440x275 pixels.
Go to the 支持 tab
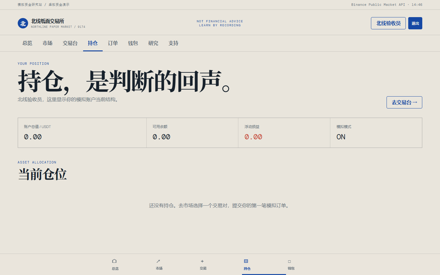coord(173,43)
